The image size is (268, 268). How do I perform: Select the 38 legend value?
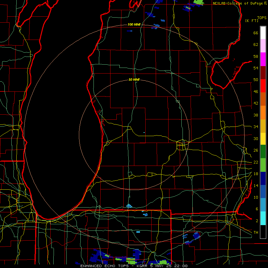pos(256,115)
